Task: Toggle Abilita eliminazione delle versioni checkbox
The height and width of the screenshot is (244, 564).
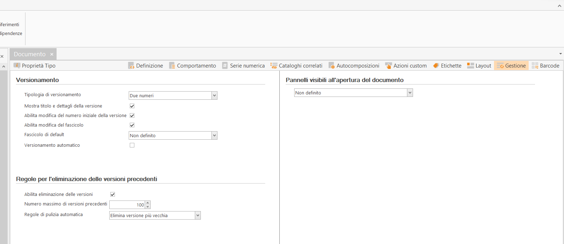Action: coord(113,194)
